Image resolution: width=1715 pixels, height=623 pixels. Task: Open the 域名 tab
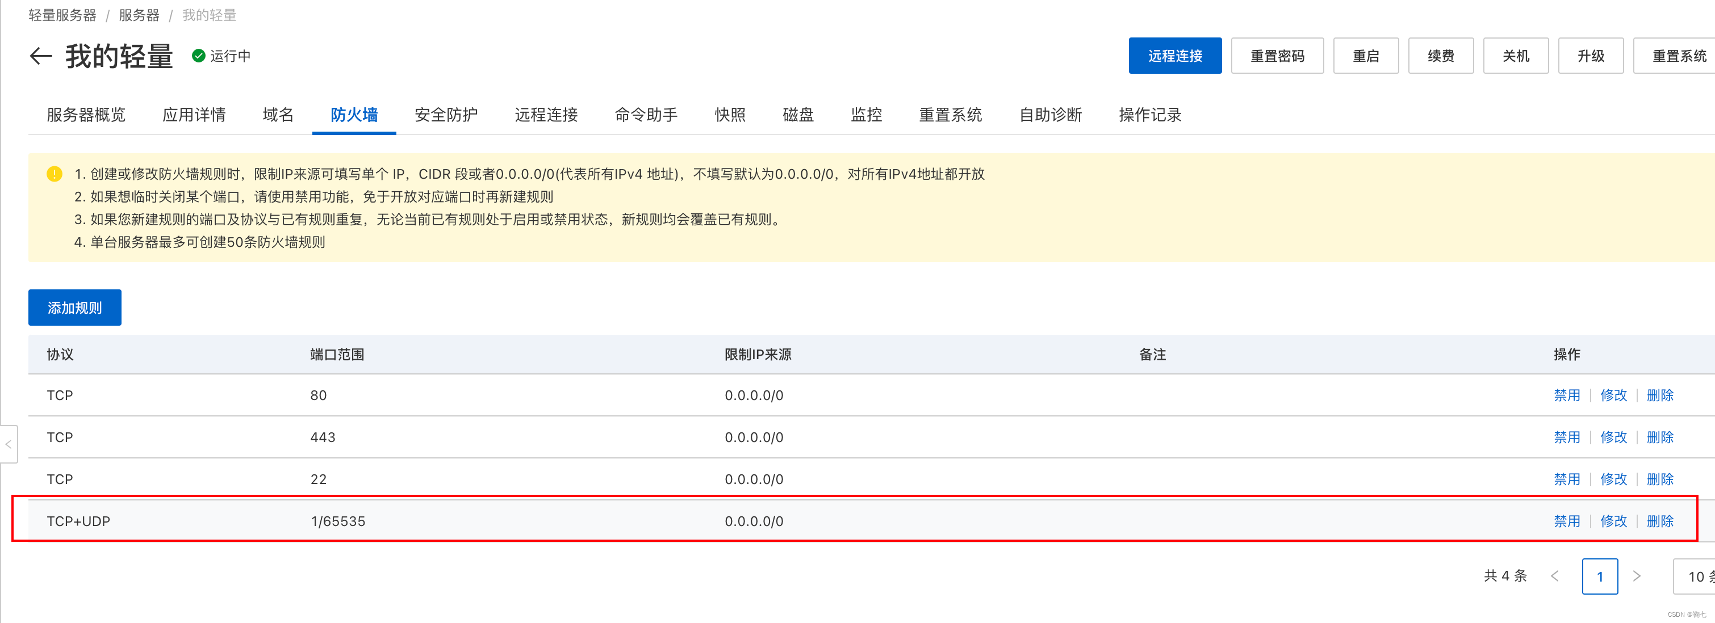point(278,115)
